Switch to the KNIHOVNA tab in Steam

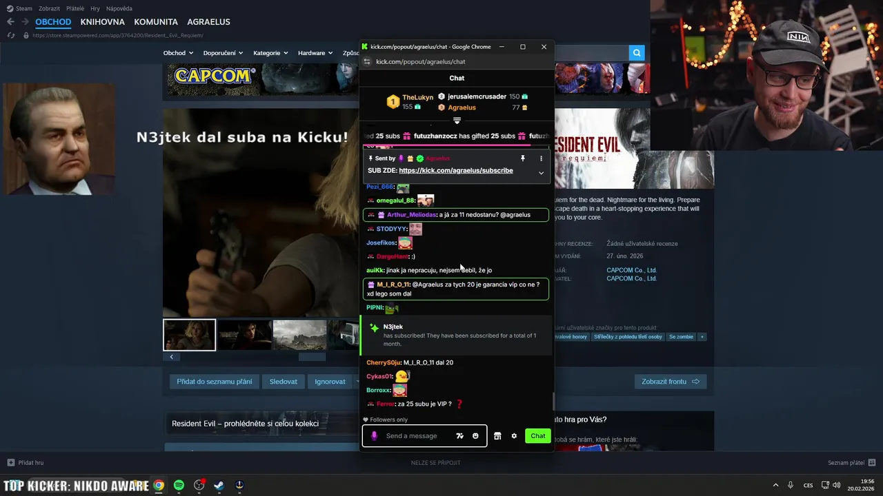(x=102, y=21)
